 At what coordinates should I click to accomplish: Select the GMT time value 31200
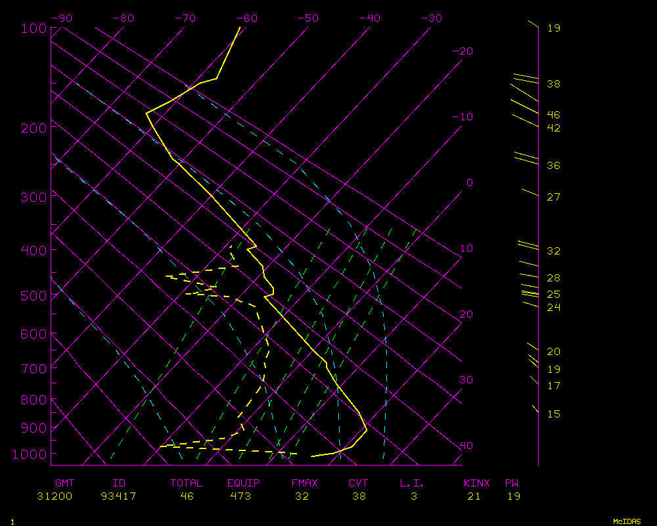coord(55,496)
